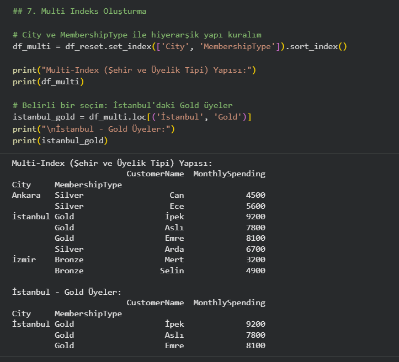Click the 'İstanbul - Gold Üyeler:' output heading
399x362 pixels.
point(67,292)
